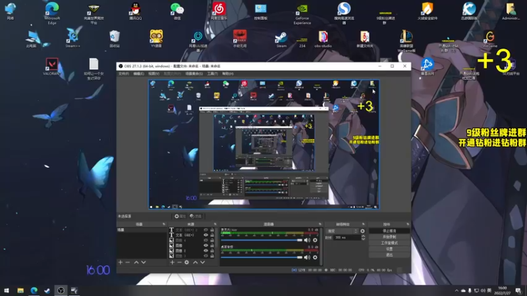This screenshot has height=296, width=527.
Task: Toggle visibility of 图像 3 source
Action: pyautogui.click(x=206, y=256)
